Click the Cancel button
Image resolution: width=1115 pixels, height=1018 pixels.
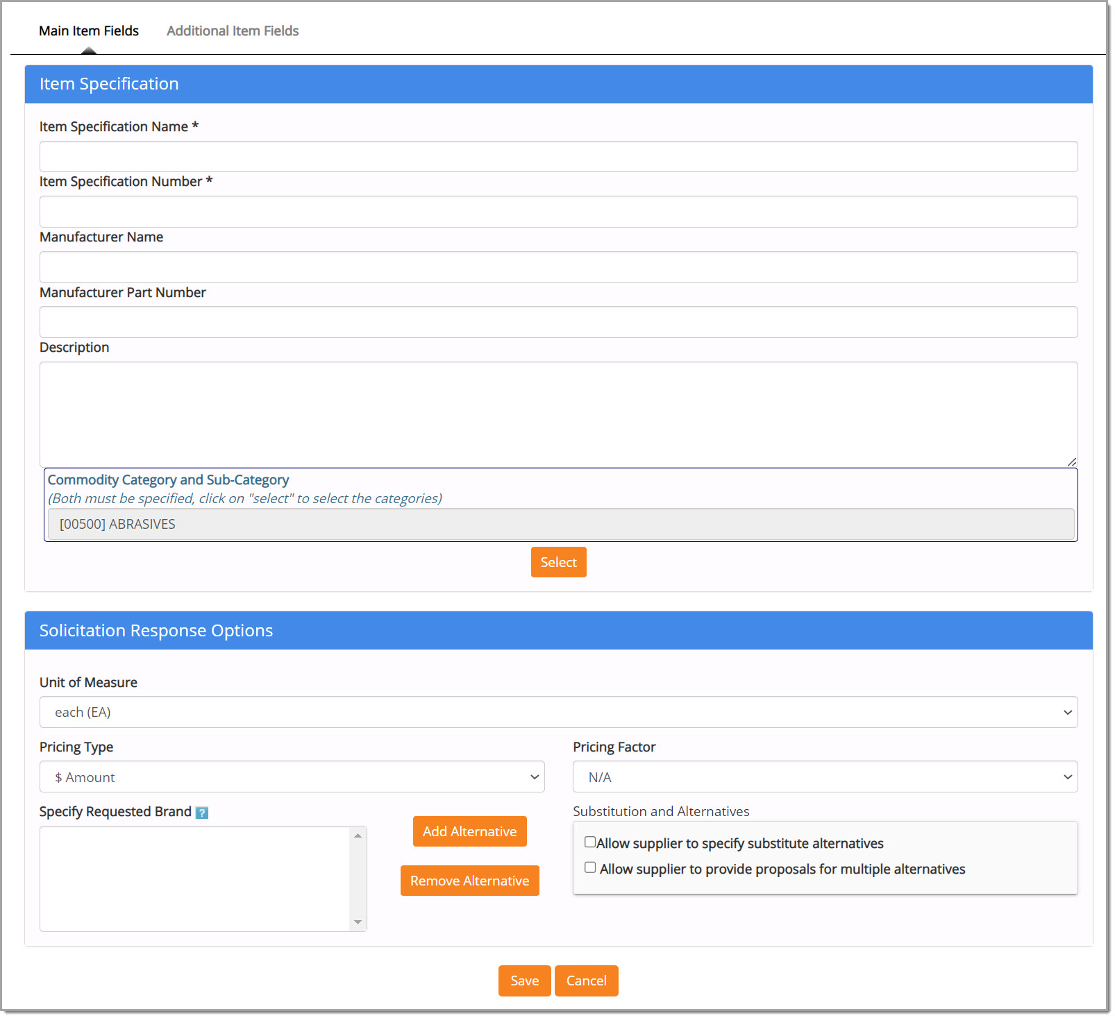(586, 981)
